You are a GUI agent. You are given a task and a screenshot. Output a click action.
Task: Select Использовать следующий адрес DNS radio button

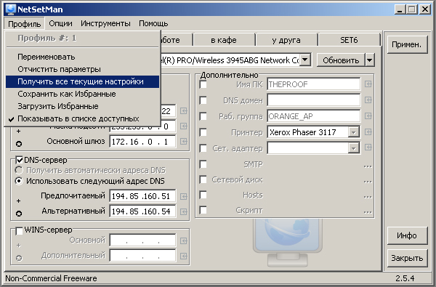tap(19, 181)
